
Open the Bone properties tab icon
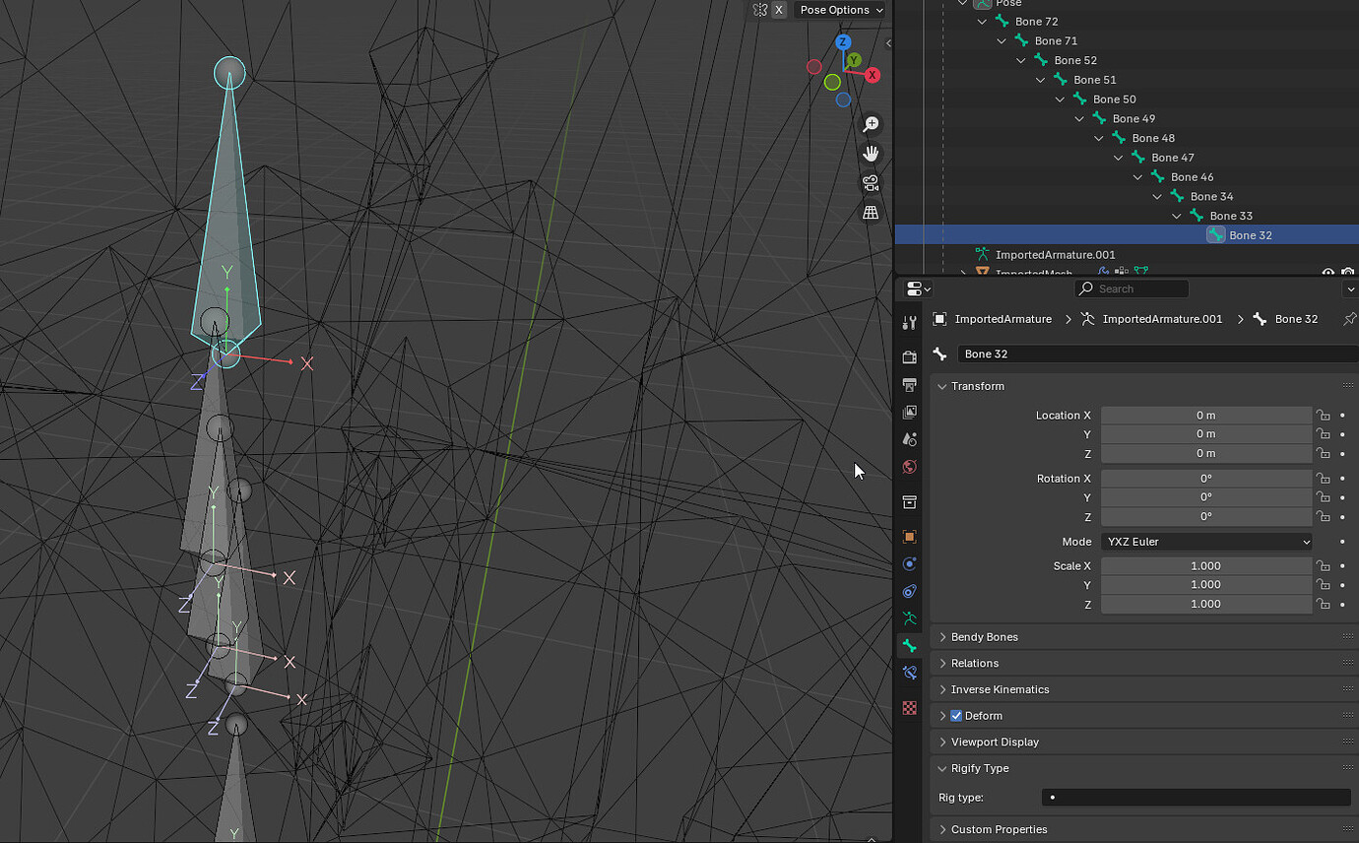(909, 646)
